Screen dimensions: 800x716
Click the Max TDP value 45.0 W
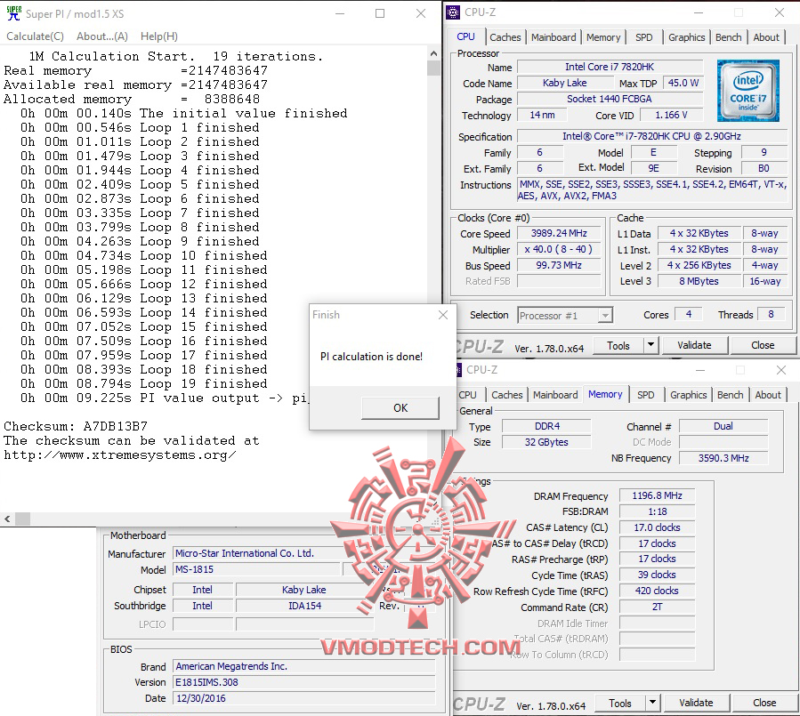click(x=683, y=83)
